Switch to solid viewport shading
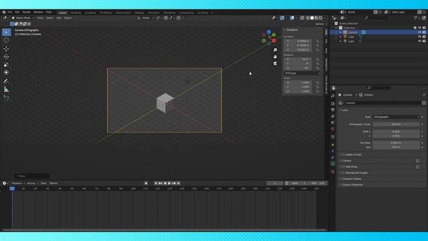428x241 pixels. [312, 18]
